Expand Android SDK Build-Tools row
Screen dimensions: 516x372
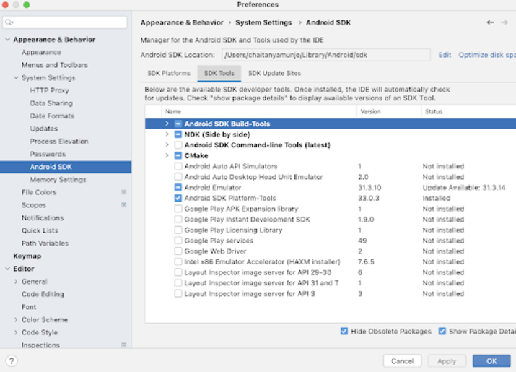click(x=167, y=124)
